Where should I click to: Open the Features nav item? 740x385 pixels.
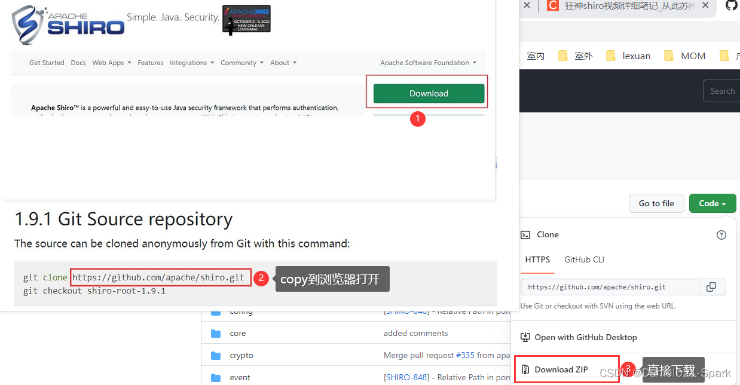pos(151,63)
